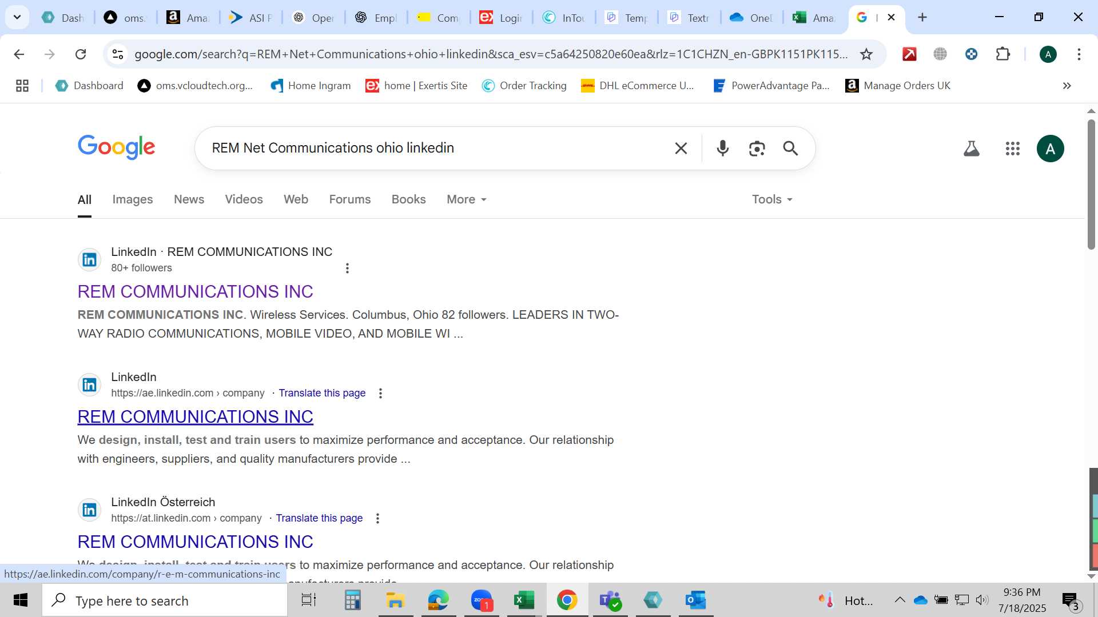Click the Google logo
This screenshot has height=617, width=1098.
coord(116,147)
